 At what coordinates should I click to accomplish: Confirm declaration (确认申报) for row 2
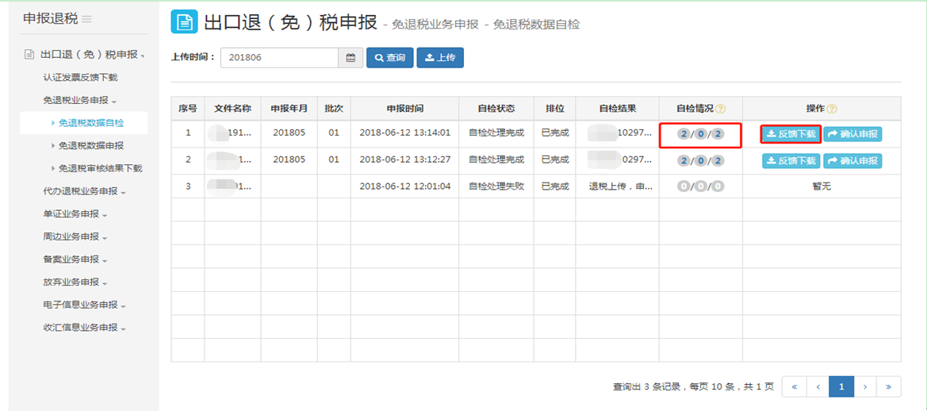[x=852, y=161]
